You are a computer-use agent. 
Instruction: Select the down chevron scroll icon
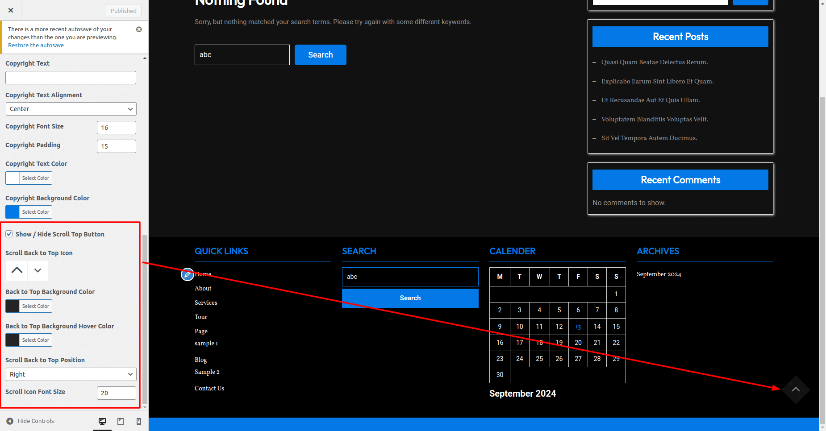pos(38,270)
